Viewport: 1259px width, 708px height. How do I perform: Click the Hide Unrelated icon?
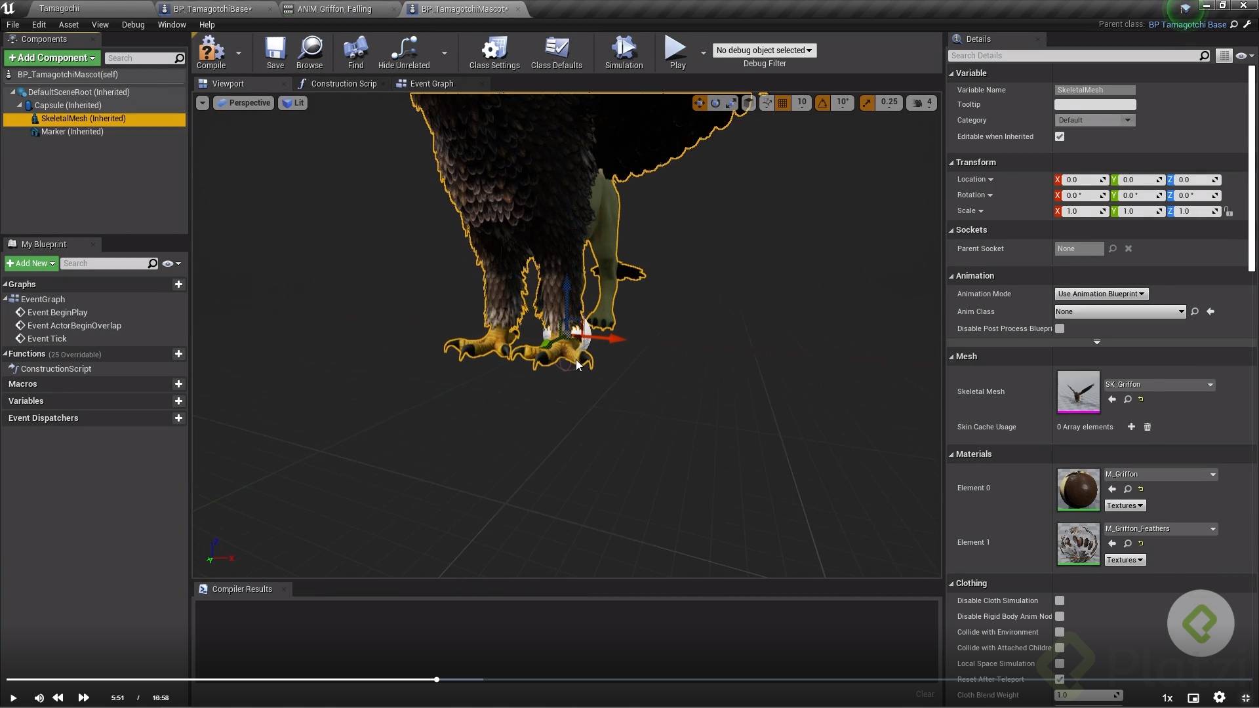coord(403,52)
